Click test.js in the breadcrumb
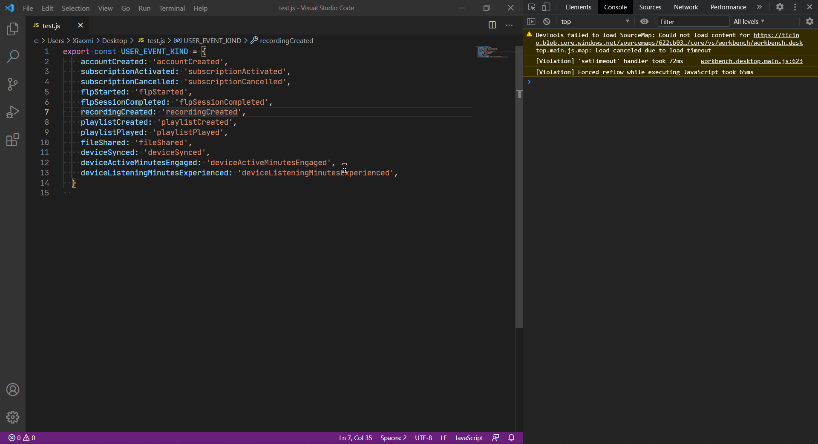Image resolution: width=818 pixels, height=444 pixels. [151, 40]
